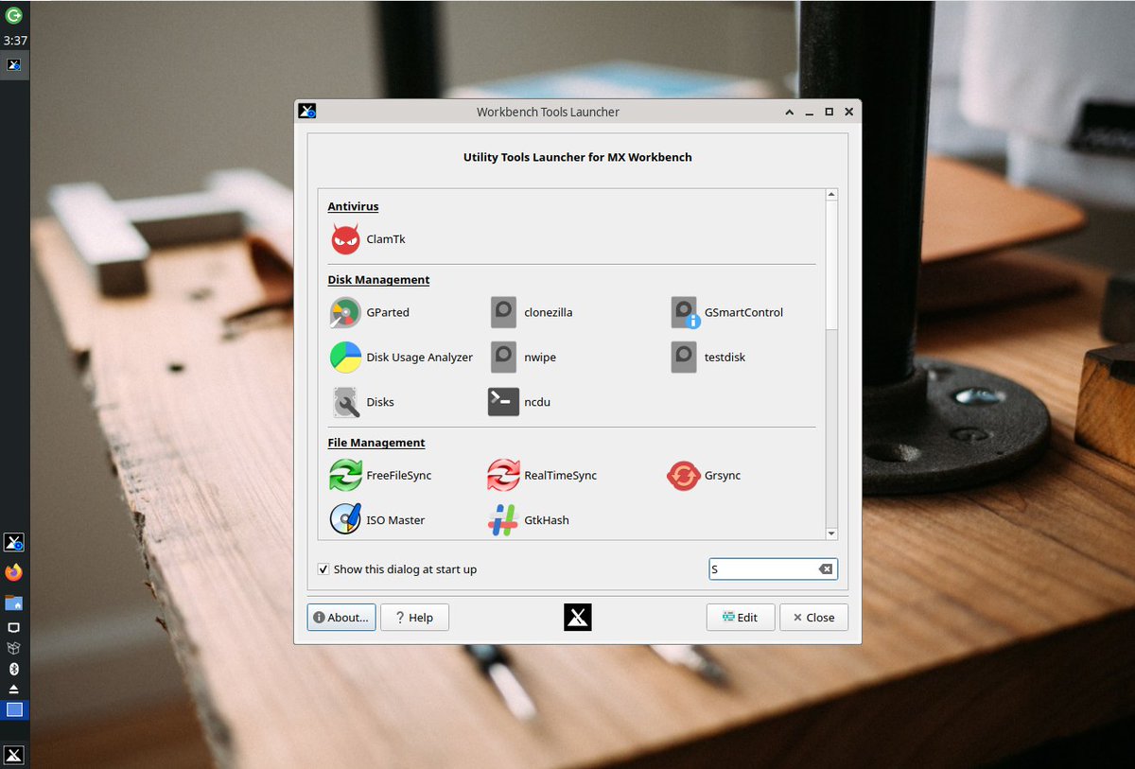This screenshot has height=769, width=1135.
Task: Open Firefox from the side panel
Action: (x=14, y=572)
